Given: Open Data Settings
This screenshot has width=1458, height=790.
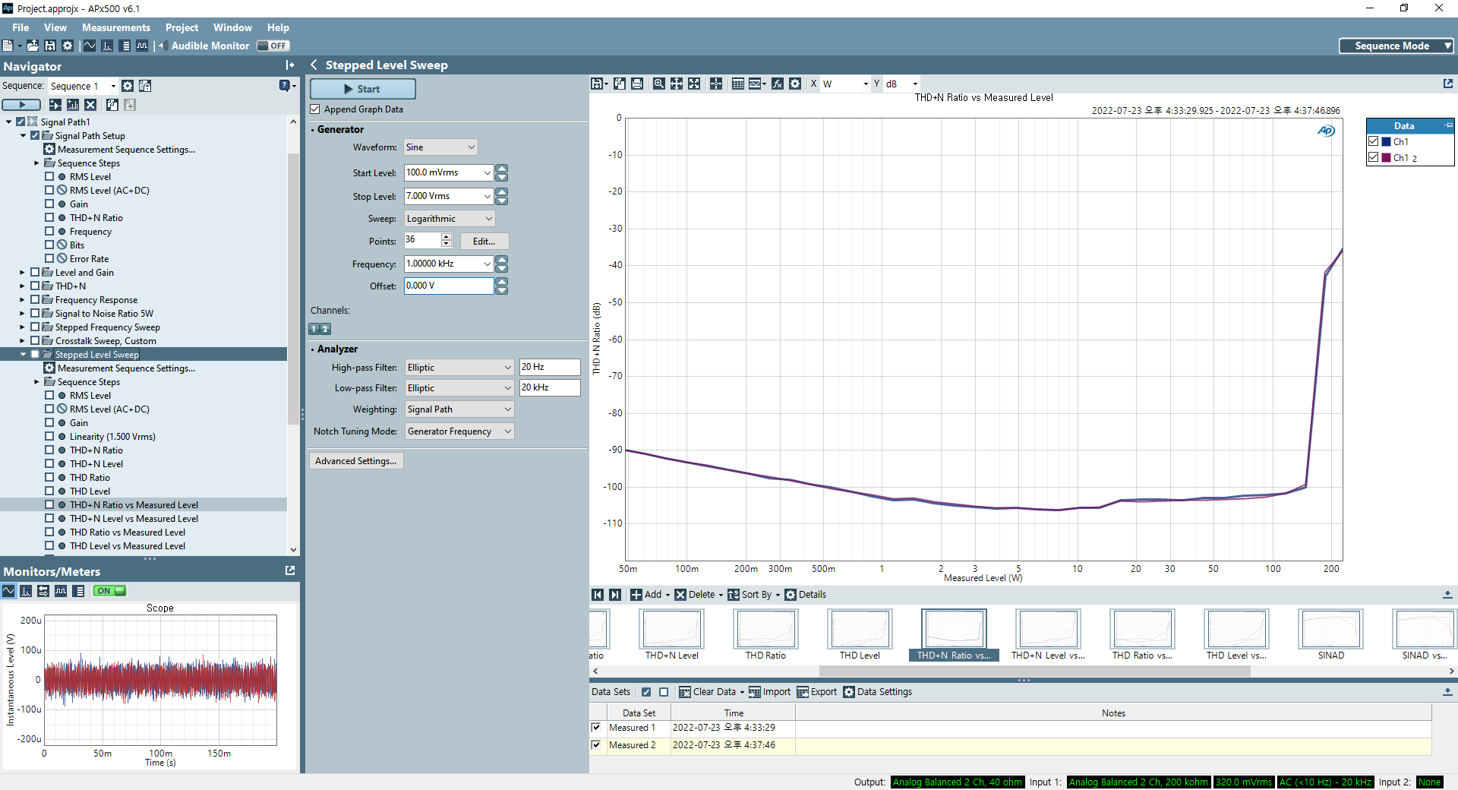Looking at the screenshot, I should click(x=877, y=692).
